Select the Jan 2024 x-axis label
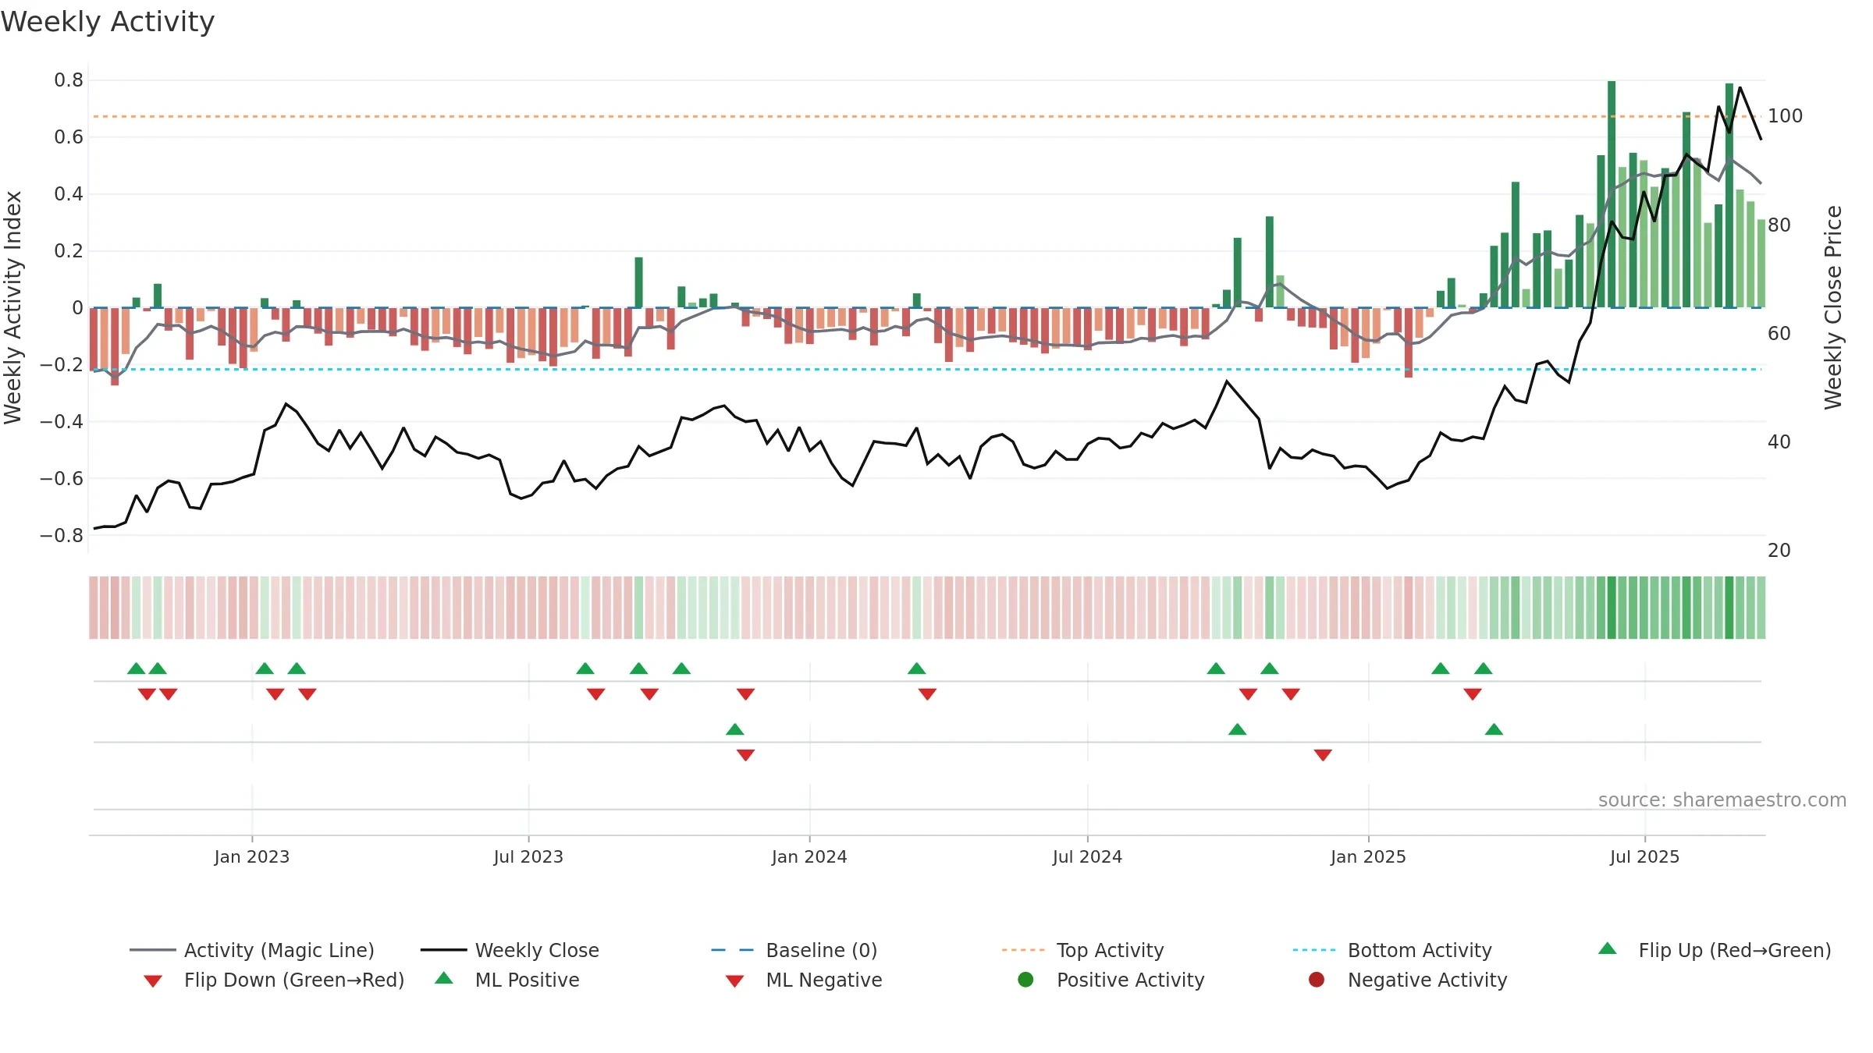The height and width of the screenshot is (1053, 1873). 809,856
